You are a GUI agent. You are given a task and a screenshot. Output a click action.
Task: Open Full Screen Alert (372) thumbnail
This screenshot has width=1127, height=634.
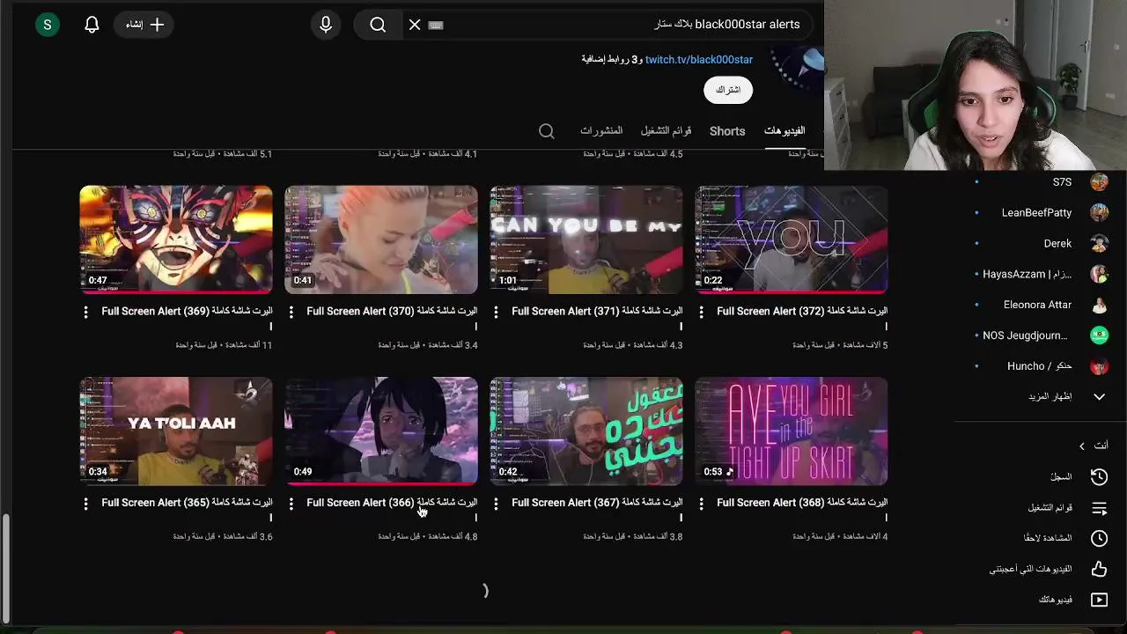tap(792, 240)
